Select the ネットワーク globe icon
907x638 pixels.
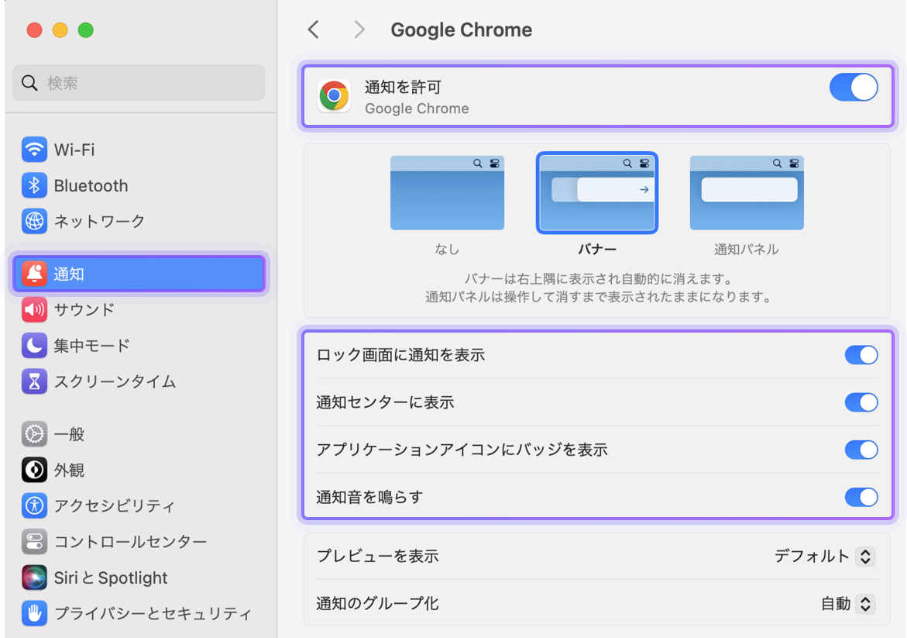pos(34,221)
